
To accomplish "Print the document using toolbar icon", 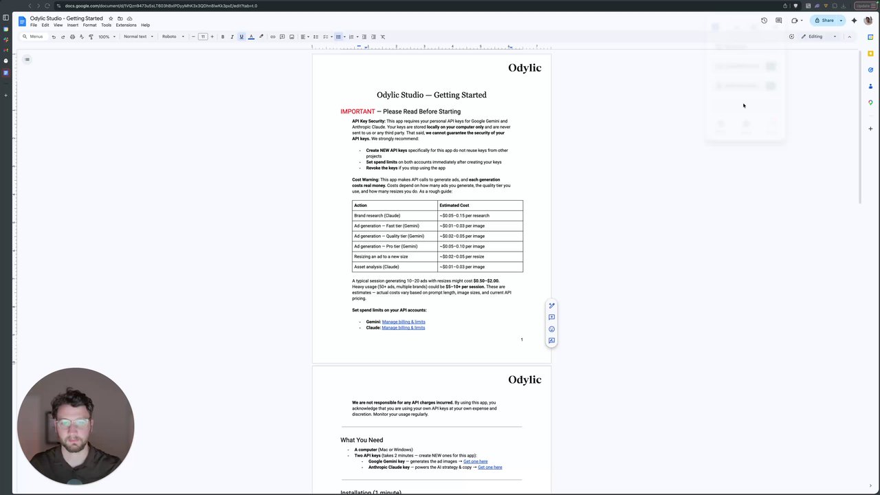I will (x=72, y=36).
